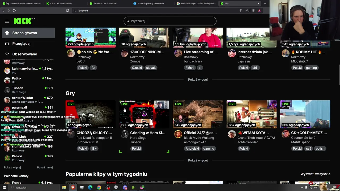Open Obserwowane in the sidebar
Screen dimensions: 340x191
click(28, 54)
